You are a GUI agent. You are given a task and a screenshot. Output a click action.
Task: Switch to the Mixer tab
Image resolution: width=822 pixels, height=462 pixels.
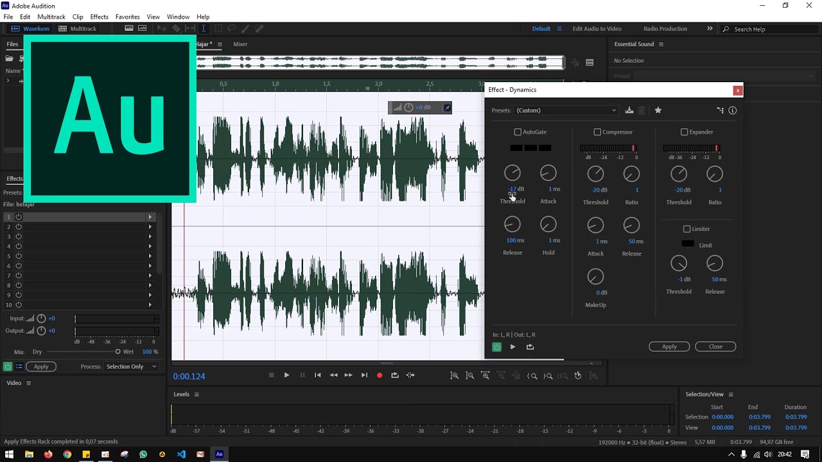pyautogui.click(x=240, y=44)
